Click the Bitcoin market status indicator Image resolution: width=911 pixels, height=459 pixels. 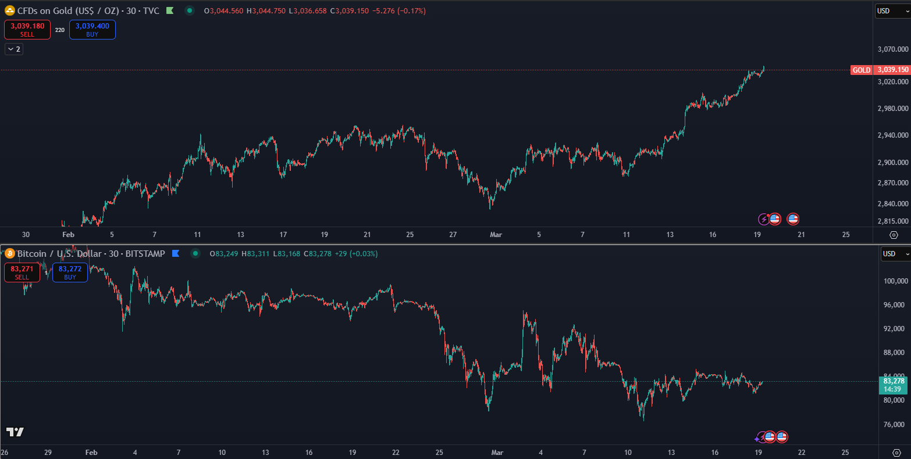[195, 253]
